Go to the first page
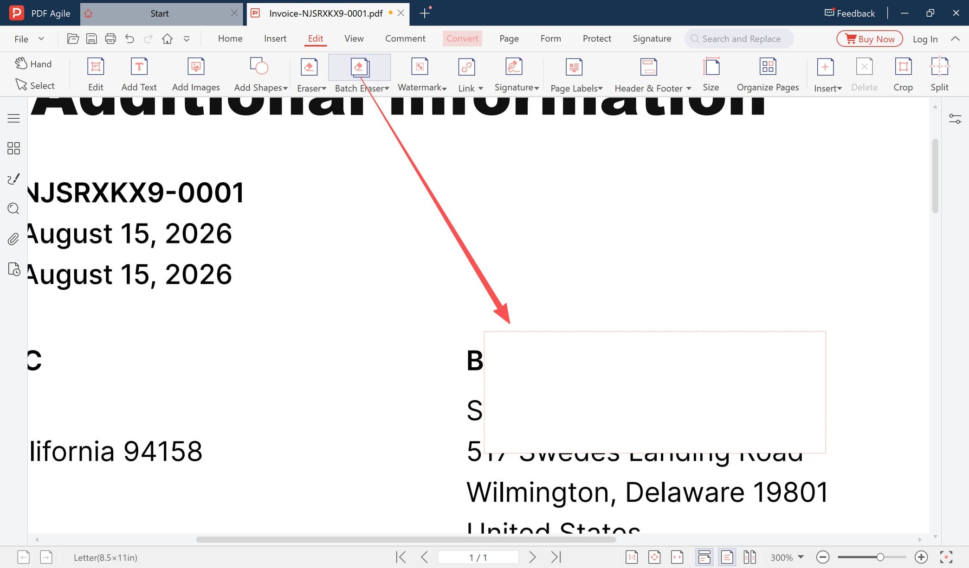 401,557
